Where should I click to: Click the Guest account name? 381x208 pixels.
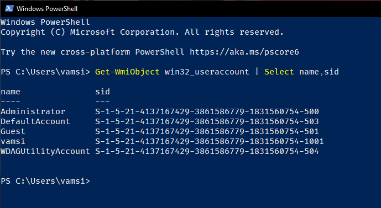coord(13,131)
